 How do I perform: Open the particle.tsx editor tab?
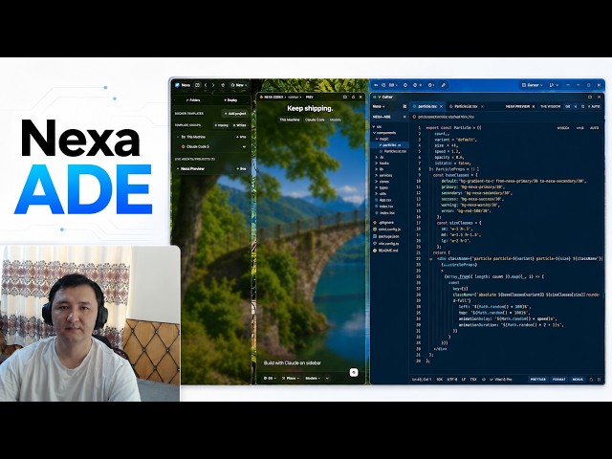(426, 106)
